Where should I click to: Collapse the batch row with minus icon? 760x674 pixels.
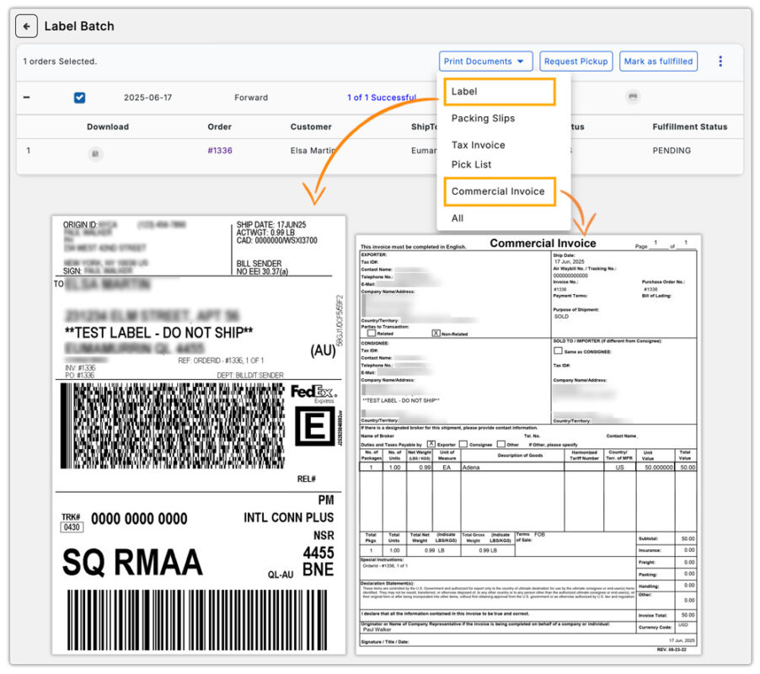27,98
